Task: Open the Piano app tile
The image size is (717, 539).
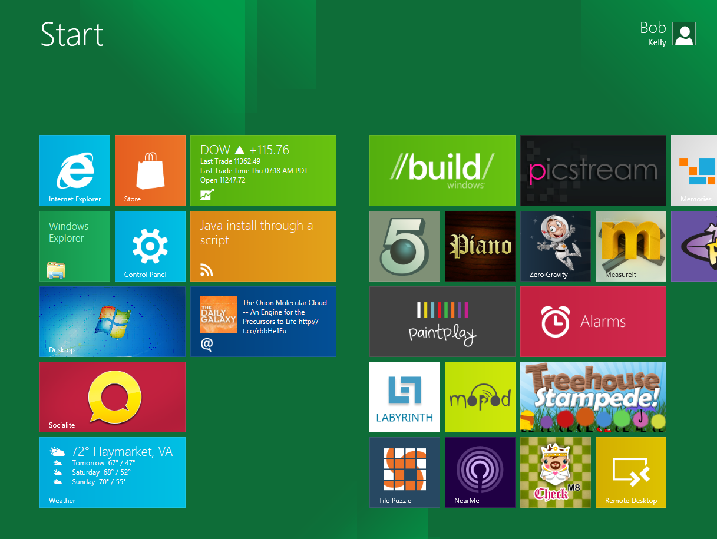Action: (480, 246)
